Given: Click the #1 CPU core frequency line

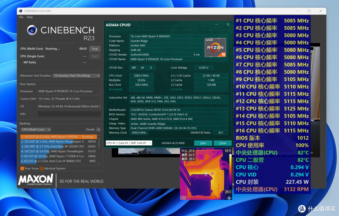Looking at the screenshot, I should (x=272, y=21).
